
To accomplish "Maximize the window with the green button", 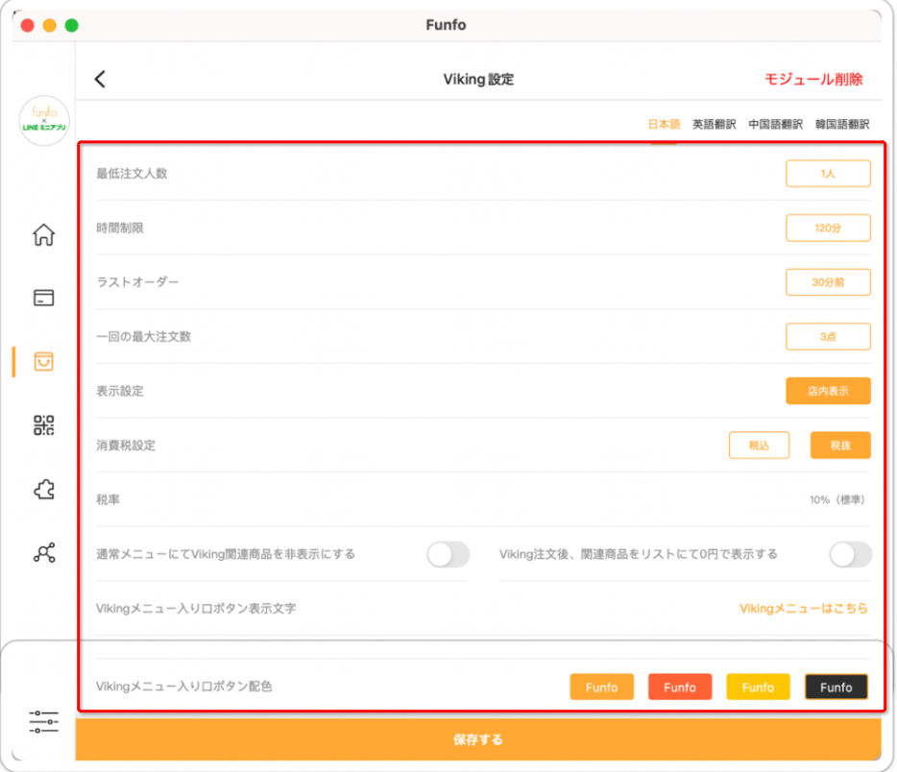I will click(71, 25).
